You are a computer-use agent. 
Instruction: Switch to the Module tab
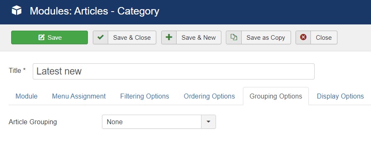click(x=27, y=96)
